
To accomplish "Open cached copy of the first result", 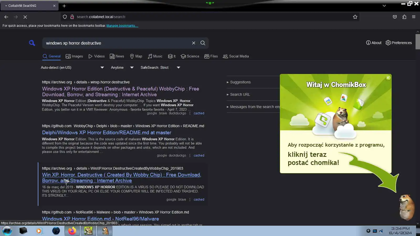I will point(199,113).
